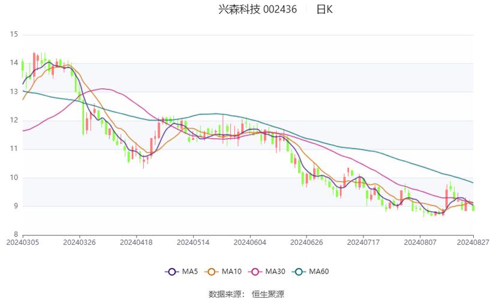Click the 20240514 x-axis date label

193,242
